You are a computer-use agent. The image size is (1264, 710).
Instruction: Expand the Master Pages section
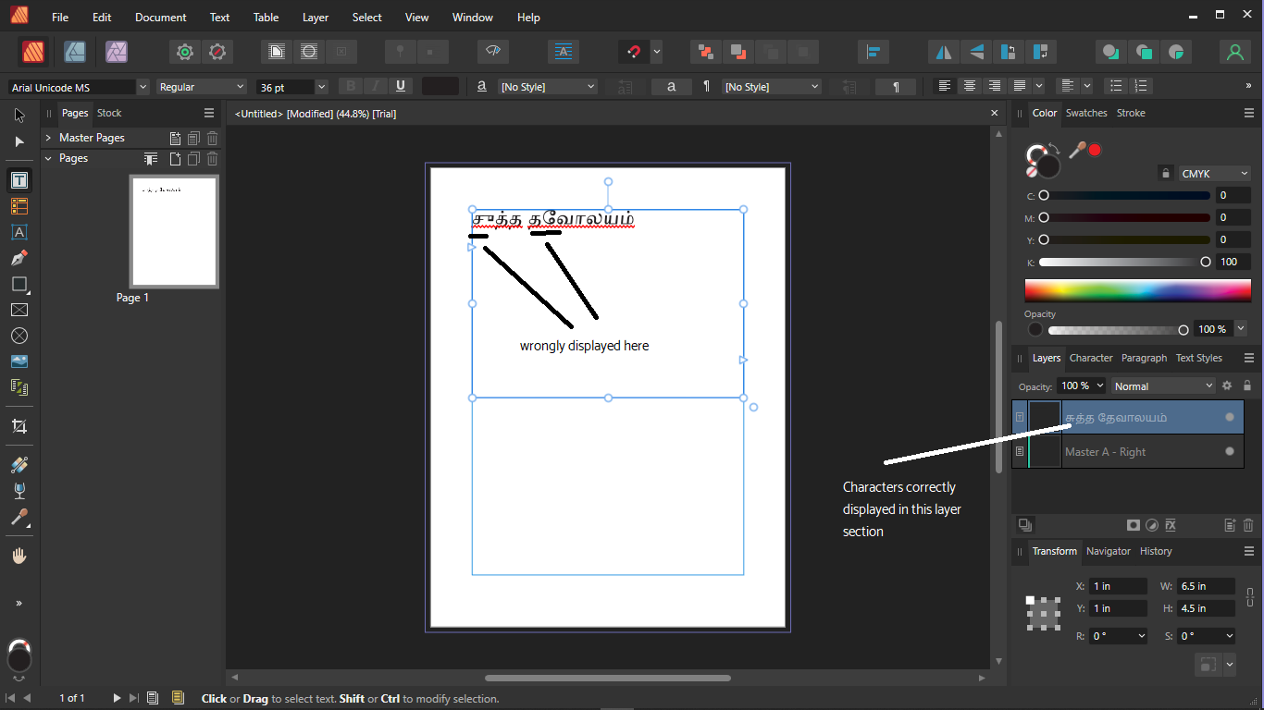47,138
